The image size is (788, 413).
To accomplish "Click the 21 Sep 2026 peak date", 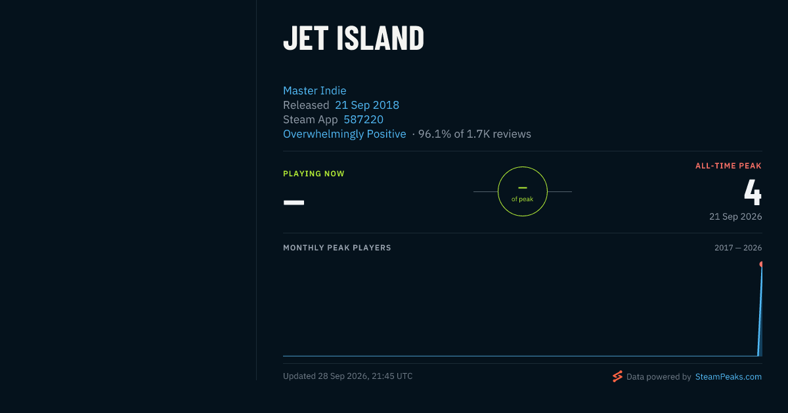I will click(x=735, y=216).
